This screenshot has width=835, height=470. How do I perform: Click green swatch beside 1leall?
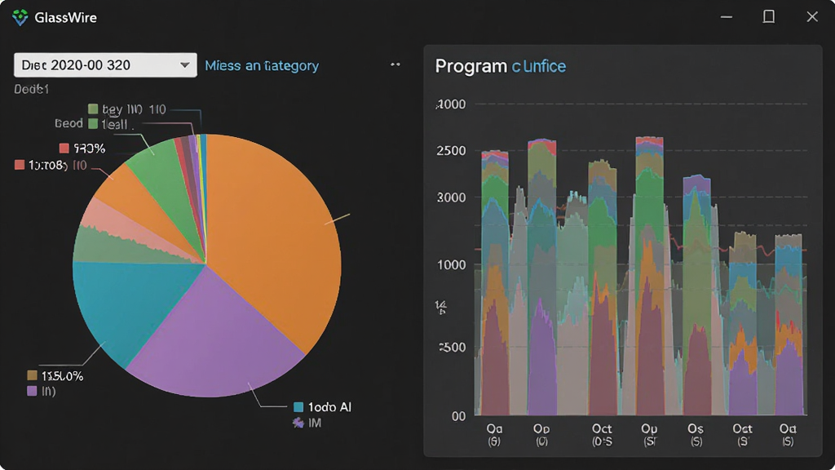click(93, 124)
